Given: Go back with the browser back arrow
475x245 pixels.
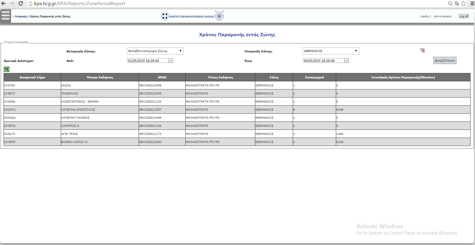Looking at the screenshot, I should (4, 3).
